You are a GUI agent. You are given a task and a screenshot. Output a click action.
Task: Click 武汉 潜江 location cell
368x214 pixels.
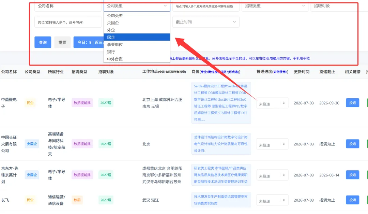(x=151, y=200)
